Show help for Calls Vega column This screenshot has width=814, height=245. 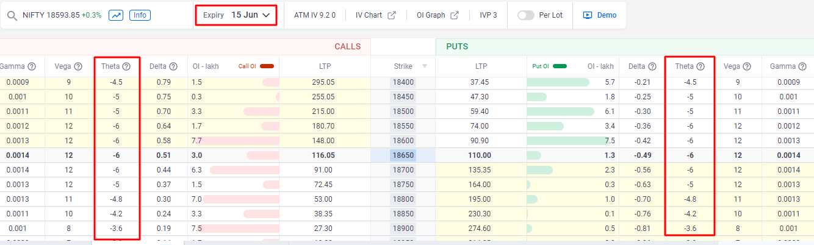(79, 66)
